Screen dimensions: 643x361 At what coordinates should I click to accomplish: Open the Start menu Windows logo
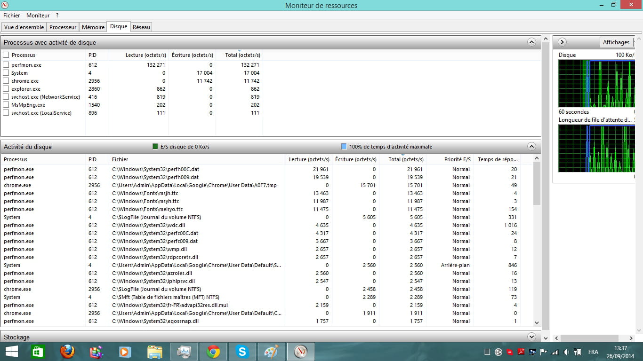[12, 352]
